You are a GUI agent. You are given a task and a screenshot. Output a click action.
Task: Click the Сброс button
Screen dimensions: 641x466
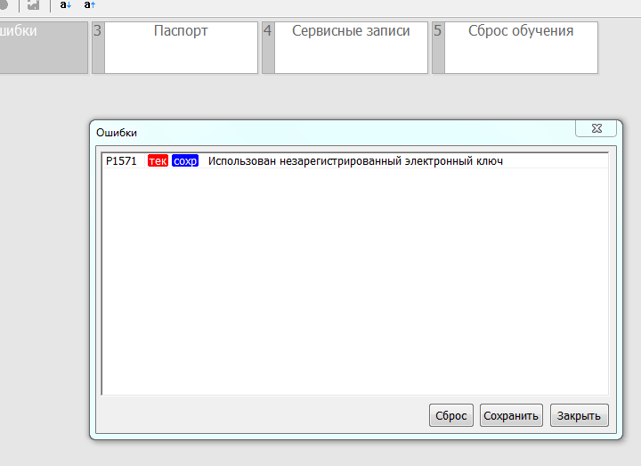pos(450,415)
